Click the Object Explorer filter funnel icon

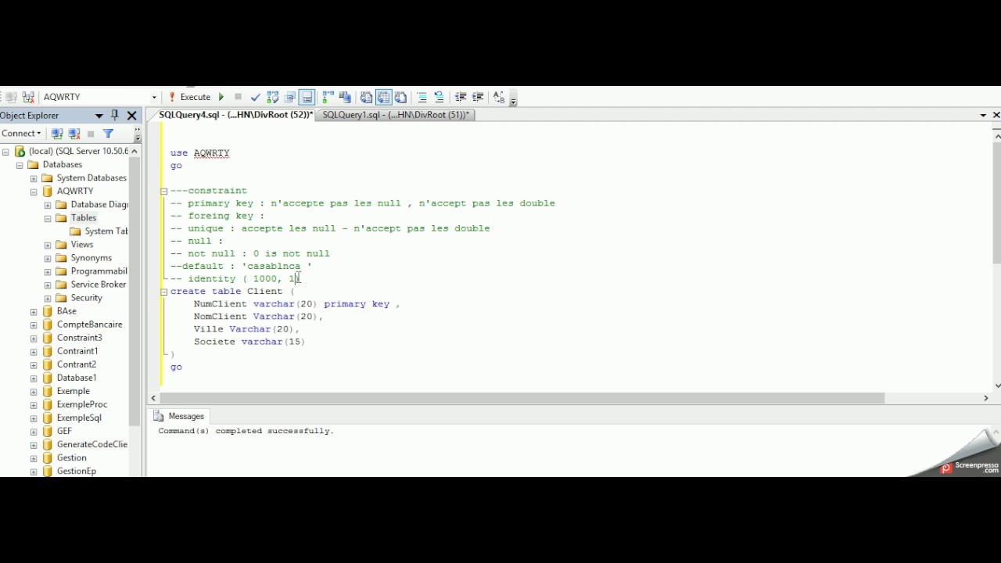click(x=109, y=134)
